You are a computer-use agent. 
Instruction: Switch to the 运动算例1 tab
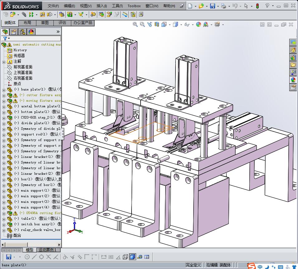click(x=47, y=250)
